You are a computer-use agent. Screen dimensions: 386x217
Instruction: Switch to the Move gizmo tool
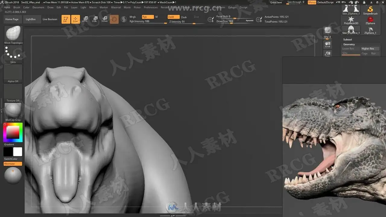pyautogui.click(x=85, y=19)
